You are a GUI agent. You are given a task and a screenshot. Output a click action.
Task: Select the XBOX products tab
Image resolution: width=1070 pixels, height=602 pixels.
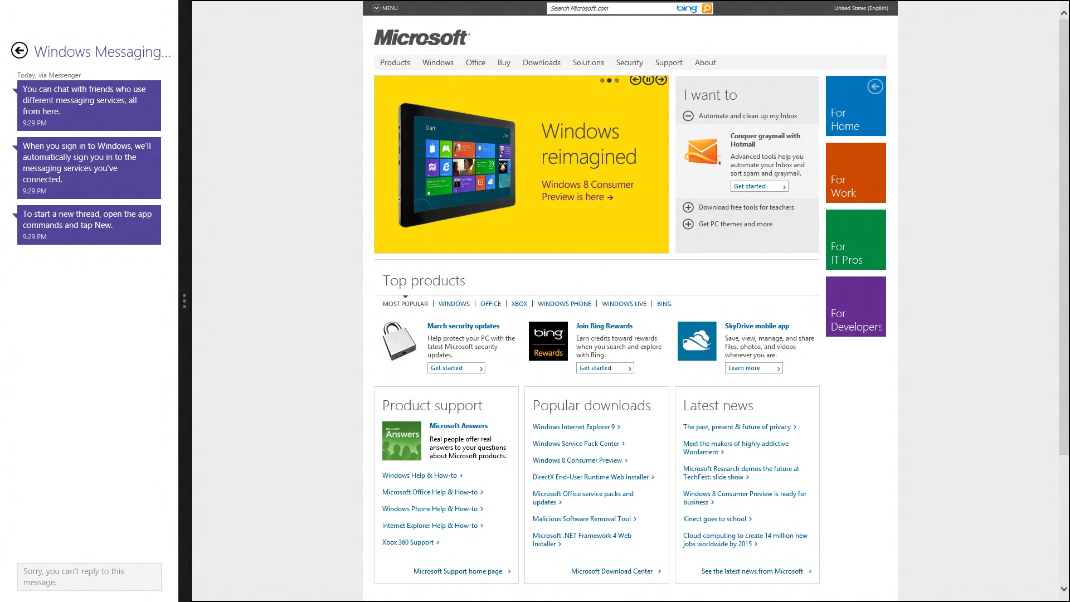pos(519,304)
